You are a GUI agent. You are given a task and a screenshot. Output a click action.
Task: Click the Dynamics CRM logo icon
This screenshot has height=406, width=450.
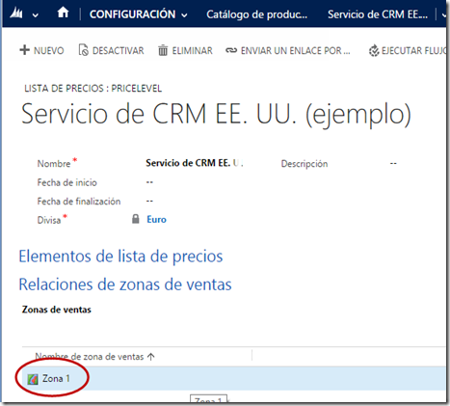[x=15, y=14]
